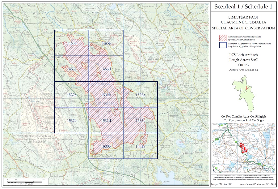Select map index tile 1532c
This screenshot has width=278, height=189.
pyautogui.click(x=72, y=120)
